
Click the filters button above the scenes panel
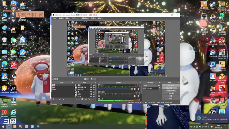[93, 79]
